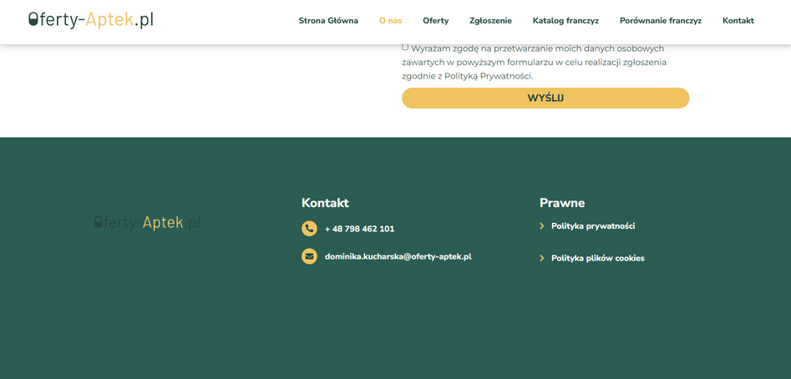Viewport: 791px width, 379px height.
Task: Open the Polityka prywatności footer link
Action: [593, 226]
